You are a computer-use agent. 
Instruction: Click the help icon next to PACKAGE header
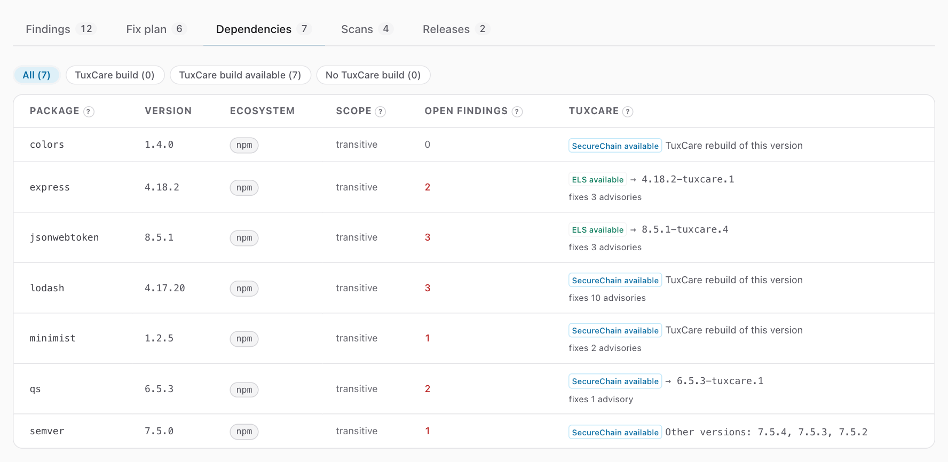click(89, 111)
